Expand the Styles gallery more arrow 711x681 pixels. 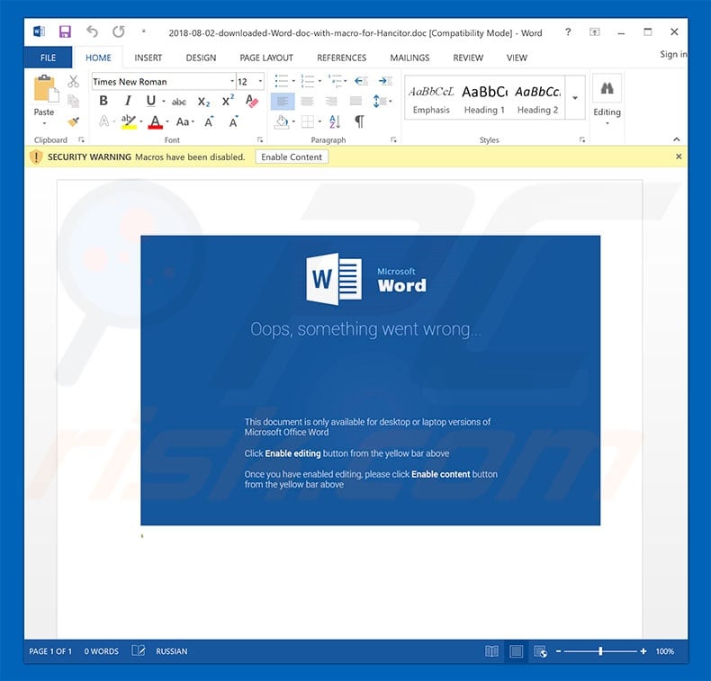click(575, 97)
